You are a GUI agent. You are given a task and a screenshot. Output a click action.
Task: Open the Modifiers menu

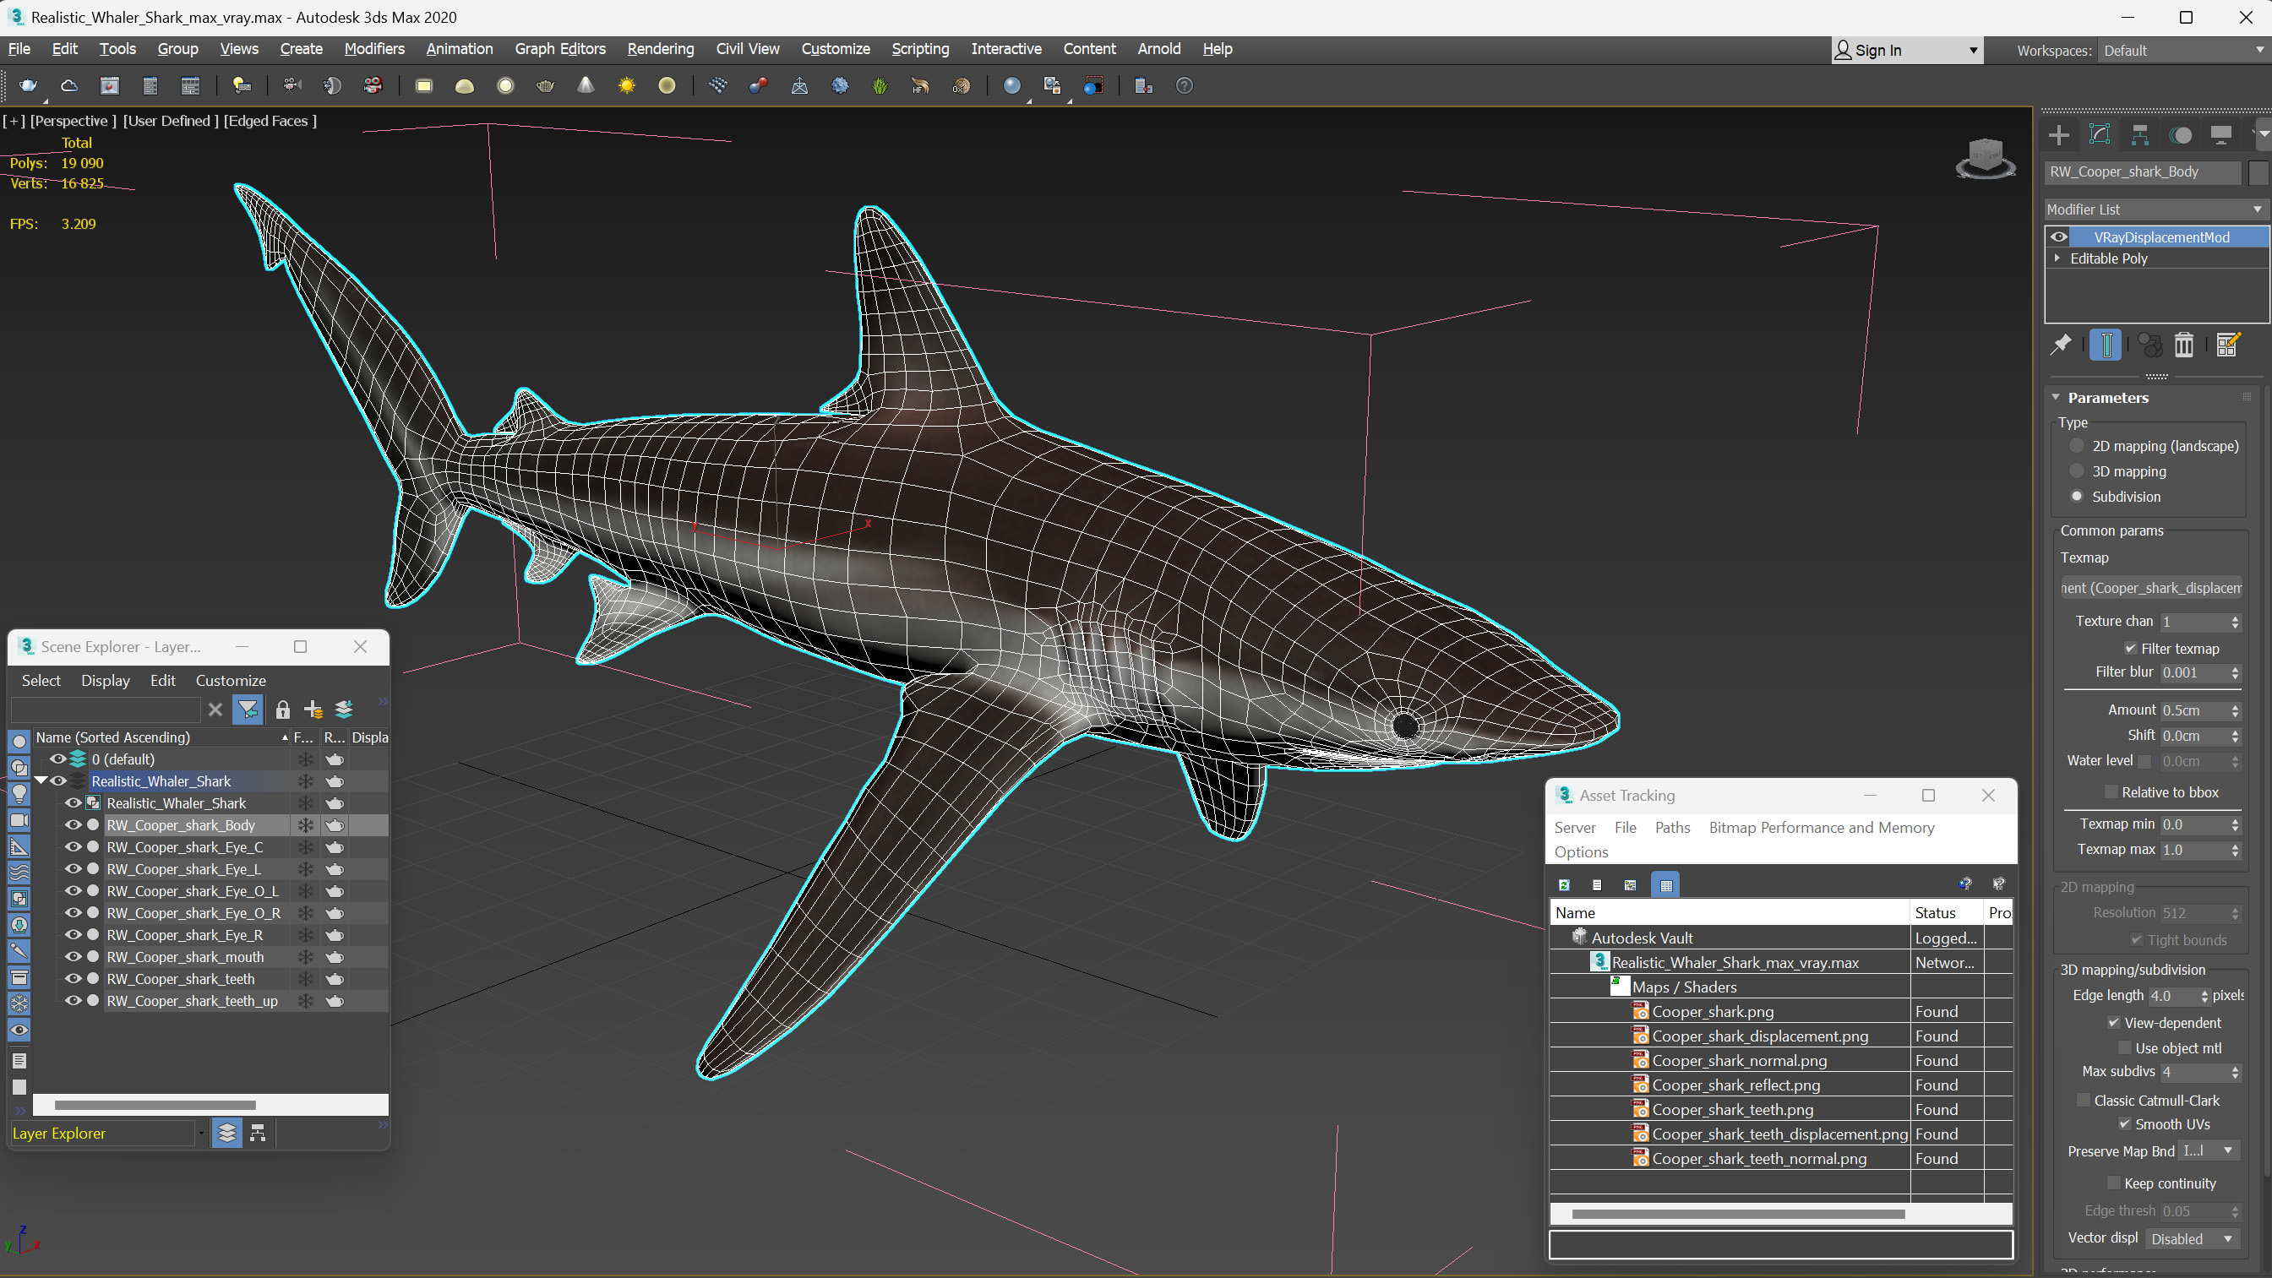(374, 48)
